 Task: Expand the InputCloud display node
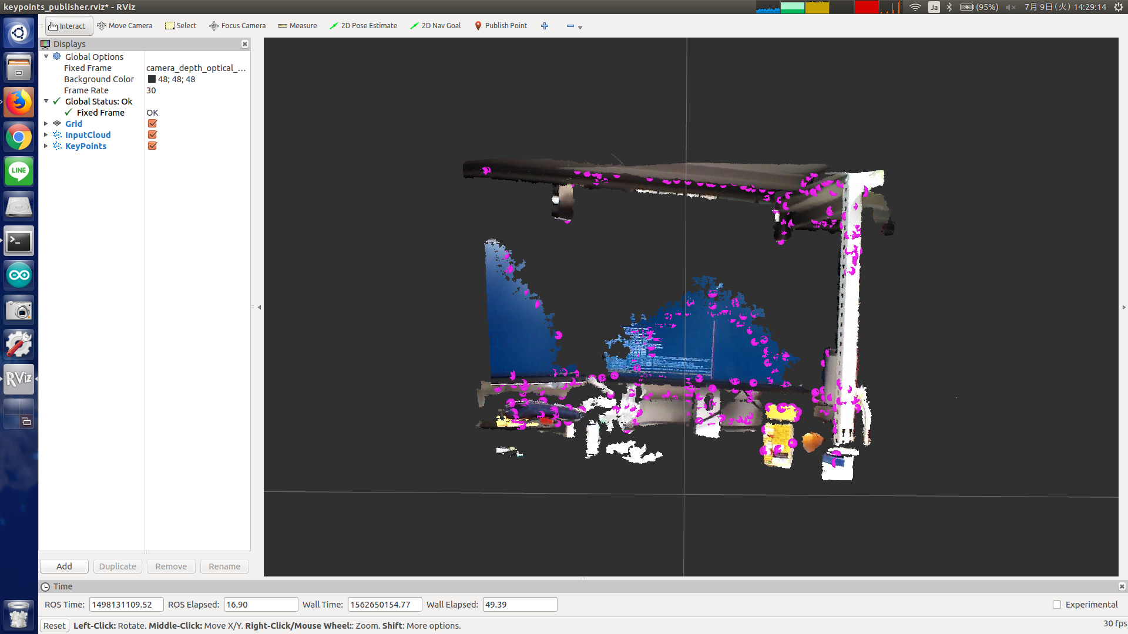click(x=46, y=134)
